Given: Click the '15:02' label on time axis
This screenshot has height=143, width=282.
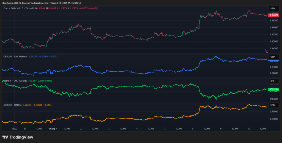Looking at the screenshot, I should (15, 128).
